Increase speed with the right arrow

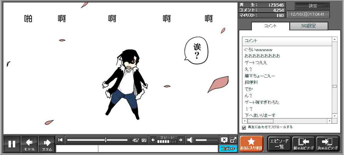click(x=181, y=140)
